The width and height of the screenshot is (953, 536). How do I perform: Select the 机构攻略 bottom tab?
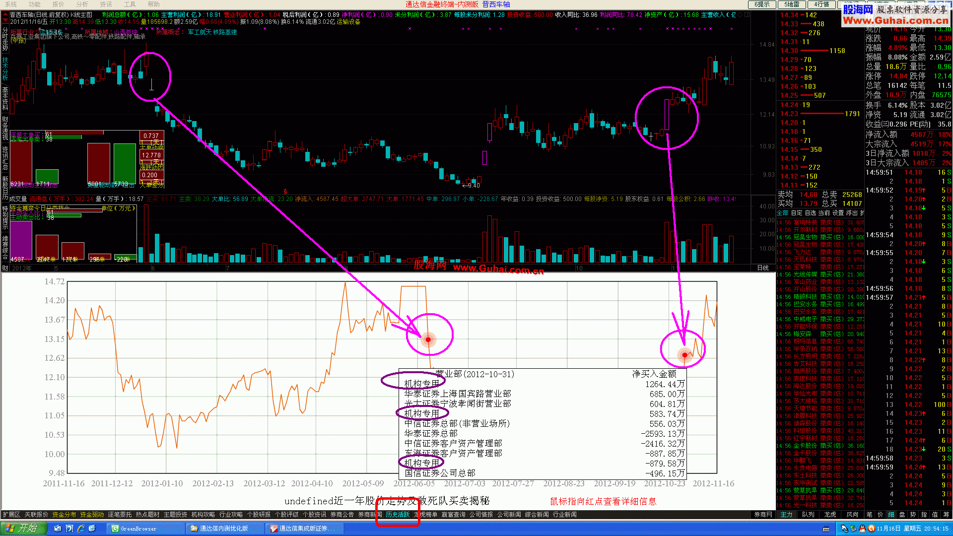pos(203,515)
